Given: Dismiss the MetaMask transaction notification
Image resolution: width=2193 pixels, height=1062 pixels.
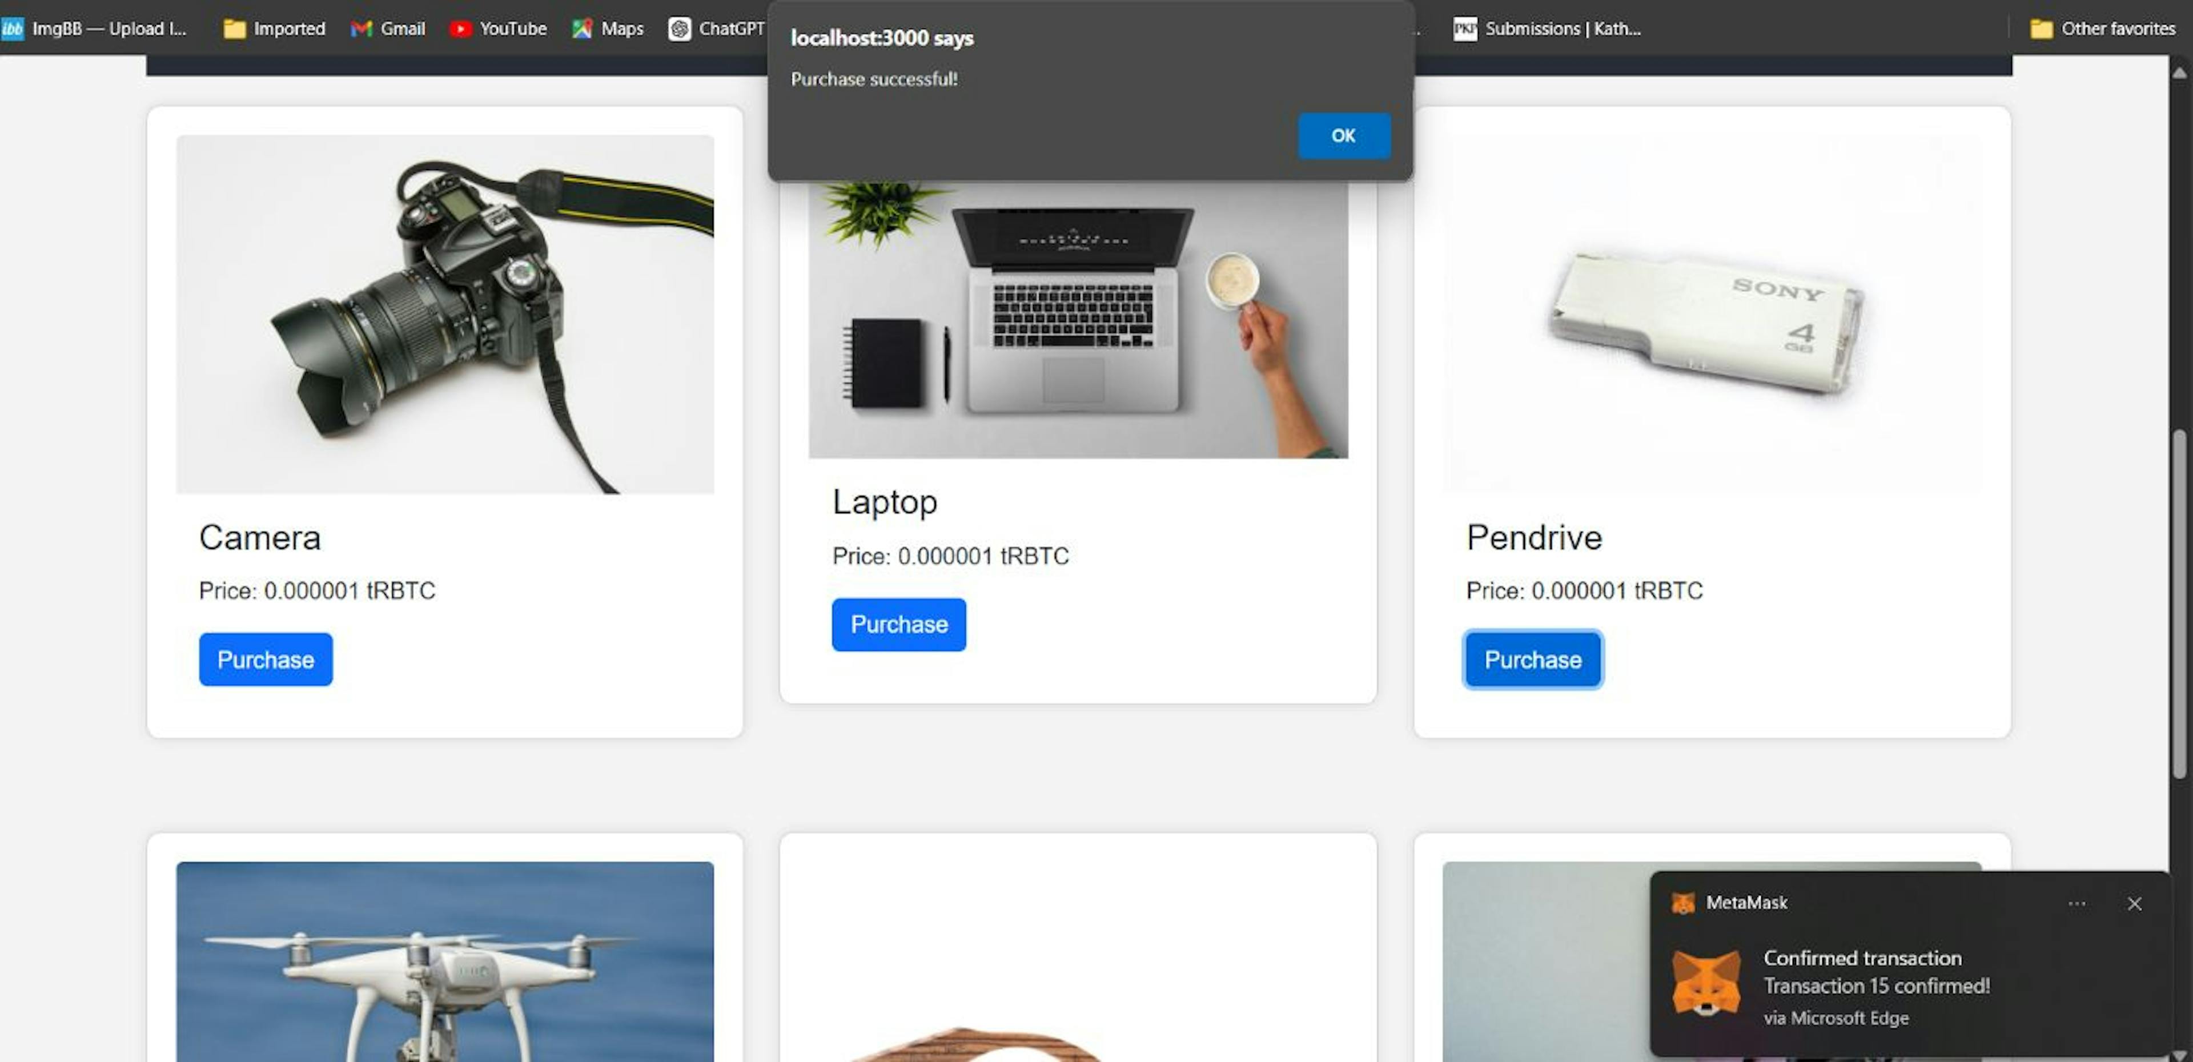Looking at the screenshot, I should click(x=2136, y=902).
